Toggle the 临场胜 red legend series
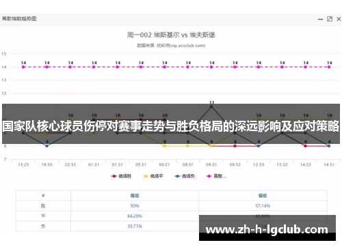The width and height of the screenshot is (342, 247). pos(121,176)
